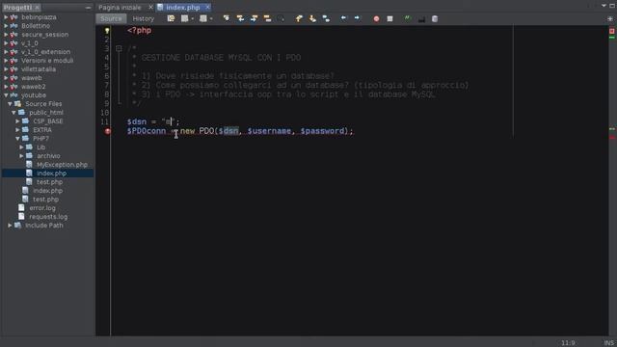
Task: Expand the Bollettino project node
Action: point(6,26)
